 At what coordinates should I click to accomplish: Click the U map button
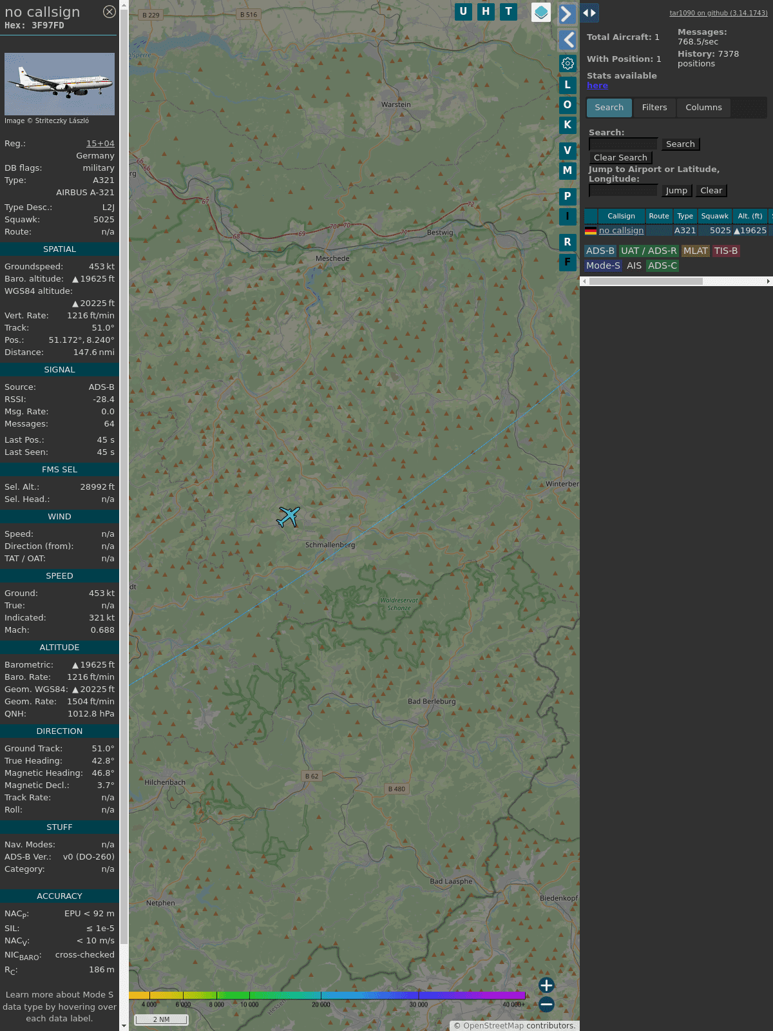click(x=463, y=12)
